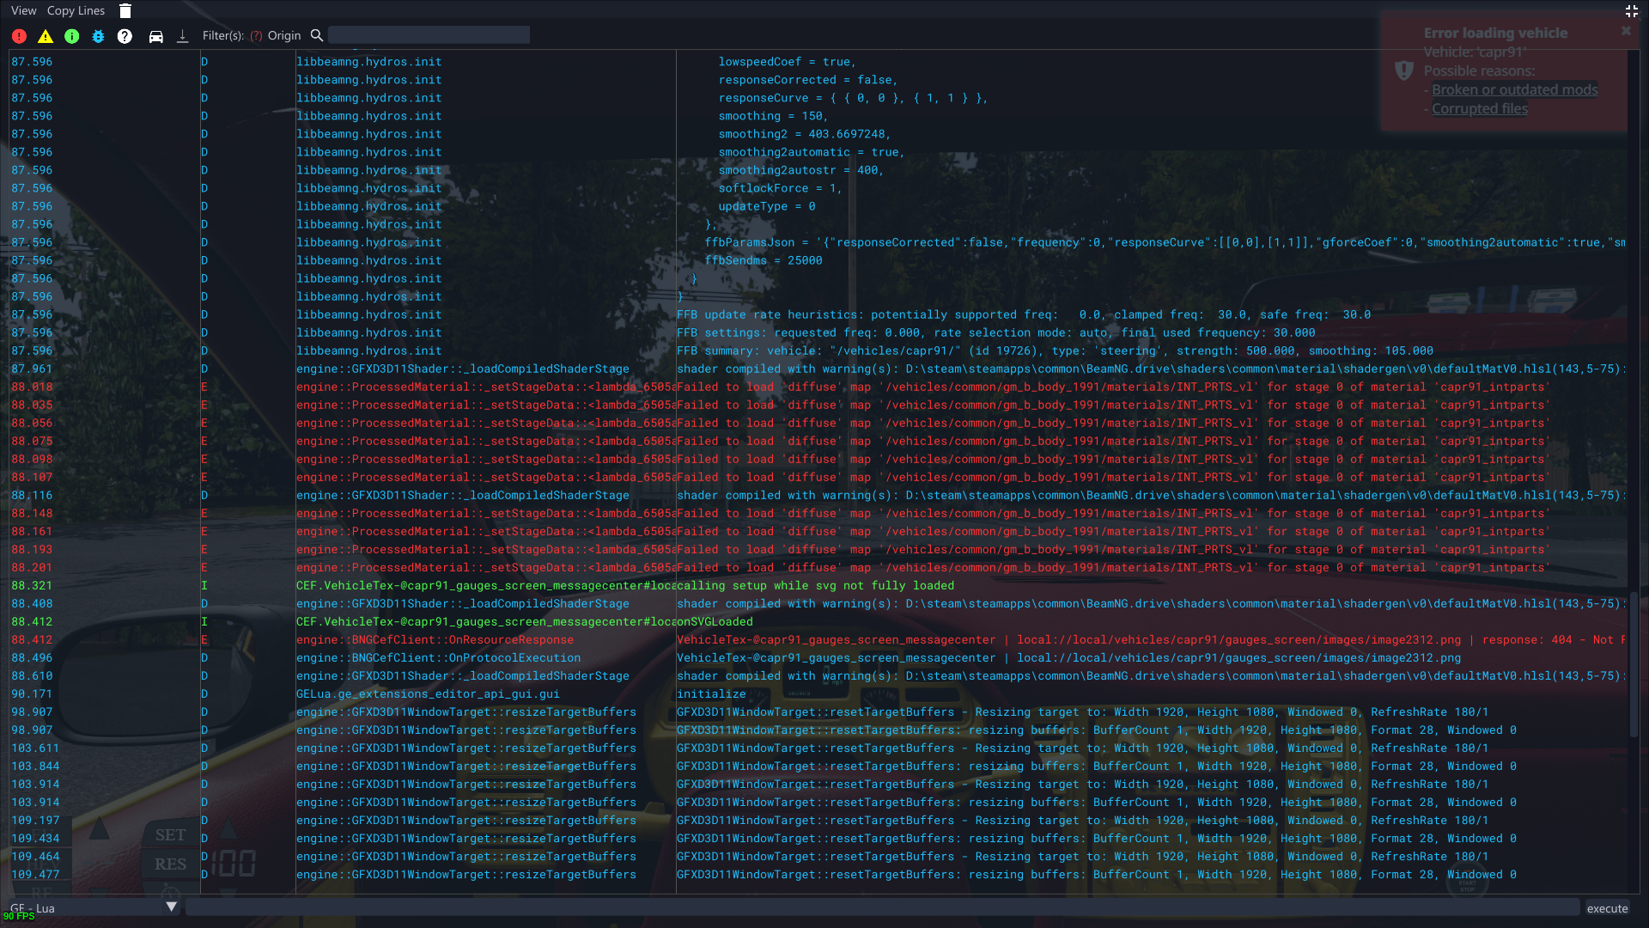Click the execute button

(1607, 908)
